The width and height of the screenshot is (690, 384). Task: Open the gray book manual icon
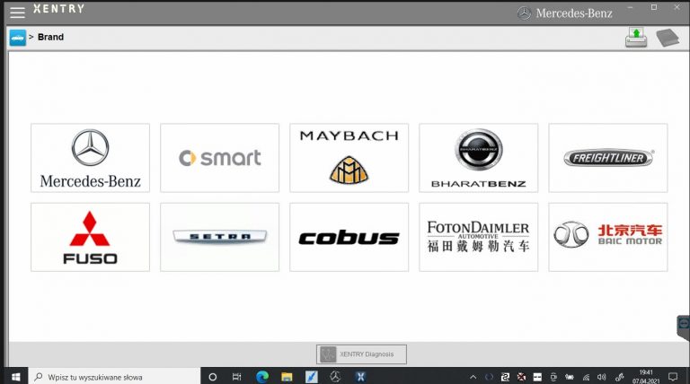pyautogui.click(x=668, y=38)
